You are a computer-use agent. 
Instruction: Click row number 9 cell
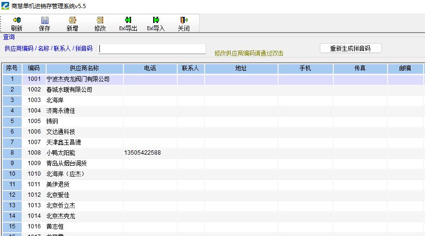click(x=12, y=164)
